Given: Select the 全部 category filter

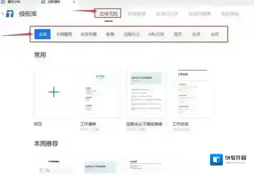Looking at the screenshot, I should 42,34.
